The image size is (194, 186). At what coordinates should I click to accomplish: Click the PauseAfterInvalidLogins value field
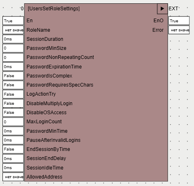tap(13, 140)
